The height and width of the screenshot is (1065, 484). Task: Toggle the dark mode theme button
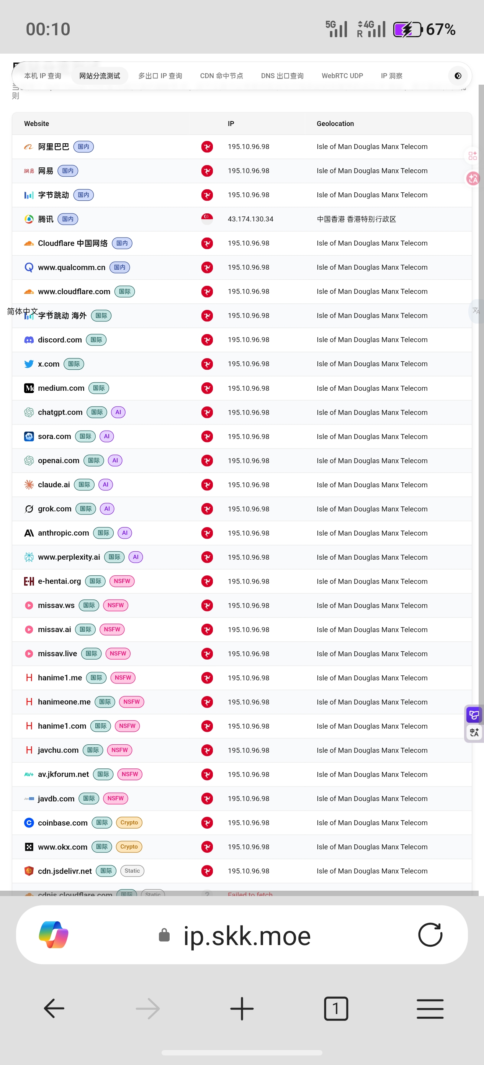(x=458, y=75)
